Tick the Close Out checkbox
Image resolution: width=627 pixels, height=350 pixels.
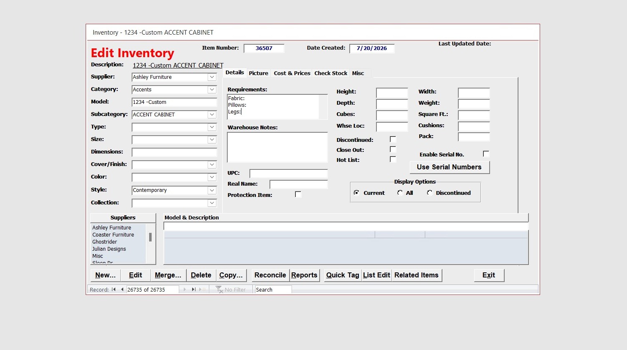point(393,149)
